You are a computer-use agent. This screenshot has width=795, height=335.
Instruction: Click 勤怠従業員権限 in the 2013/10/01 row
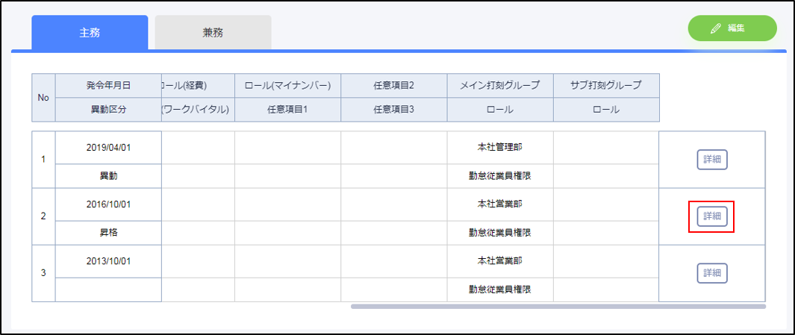500,289
